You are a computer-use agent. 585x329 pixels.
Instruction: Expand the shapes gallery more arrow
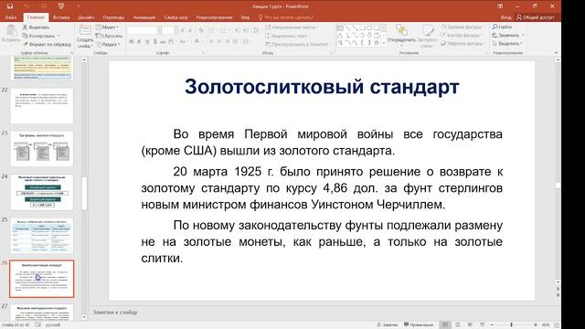pos(384,43)
